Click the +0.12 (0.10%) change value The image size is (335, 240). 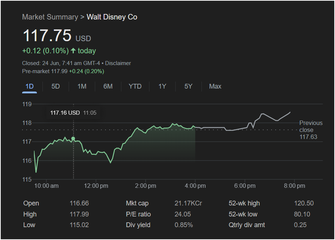(45, 51)
